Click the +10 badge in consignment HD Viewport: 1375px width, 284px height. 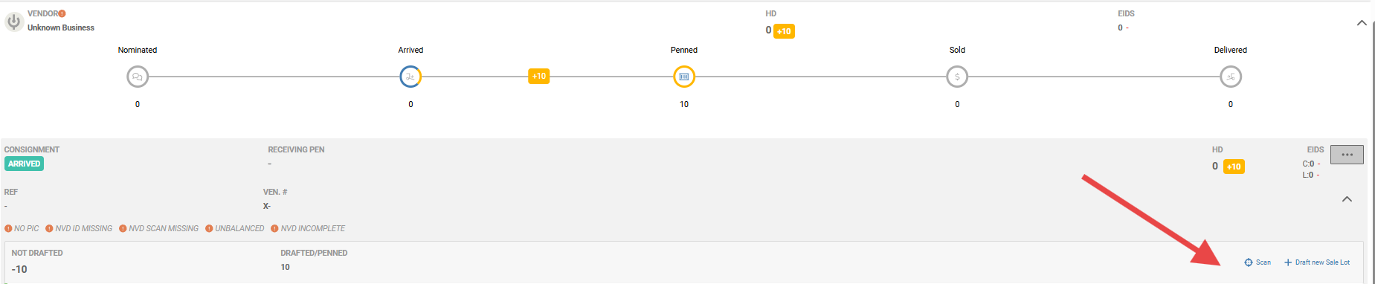click(1234, 167)
